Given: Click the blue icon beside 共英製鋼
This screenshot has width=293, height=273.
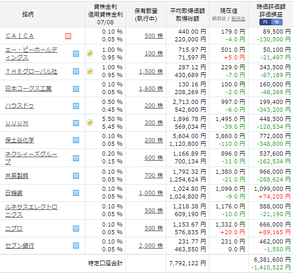Looking at the screenshot, I should (76, 176).
